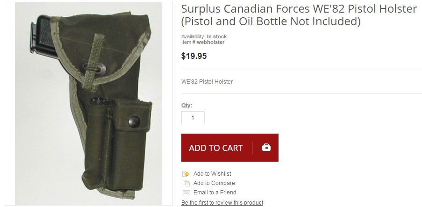Open the Email to a Friend link

pos(215,193)
